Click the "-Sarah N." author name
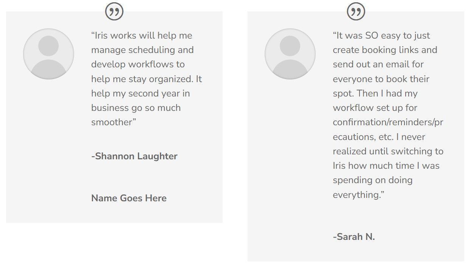The width and height of the screenshot is (471, 266). click(354, 237)
